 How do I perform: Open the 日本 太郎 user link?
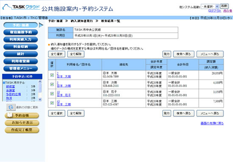64,76
